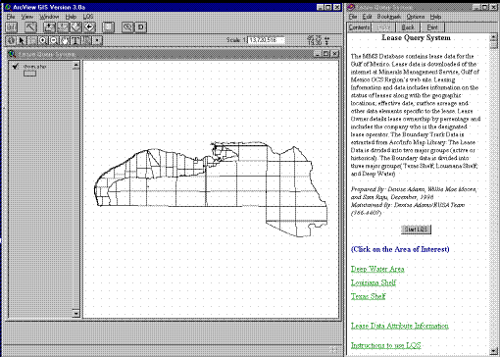Viewport: 500px width, 357px height.
Task: Click the Scale input field
Action: point(266,40)
